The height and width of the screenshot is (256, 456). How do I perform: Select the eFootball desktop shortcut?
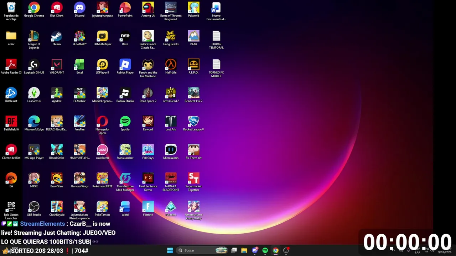(79, 38)
